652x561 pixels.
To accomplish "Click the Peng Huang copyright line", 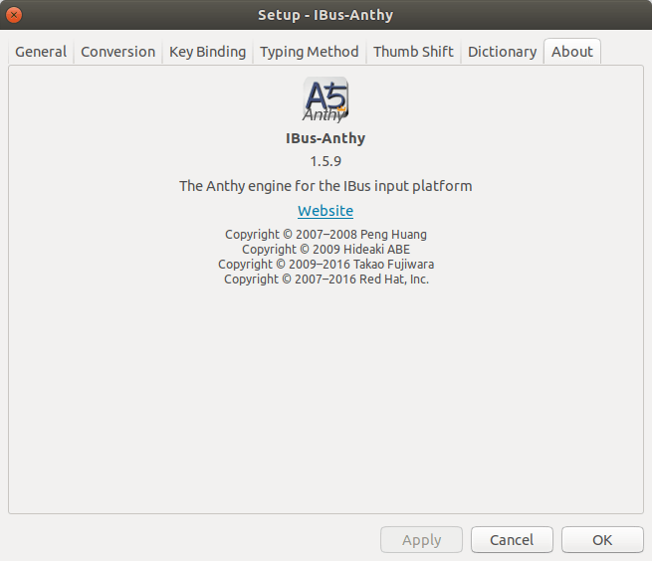I will [326, 235].
